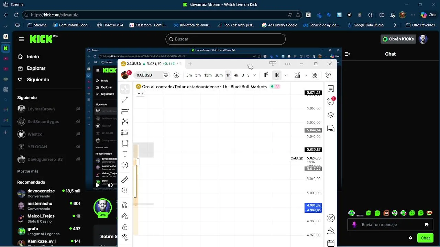The image size is (440, 247).
Task: Select the pattern drawing tool
Action: click(x=125, y=121)
